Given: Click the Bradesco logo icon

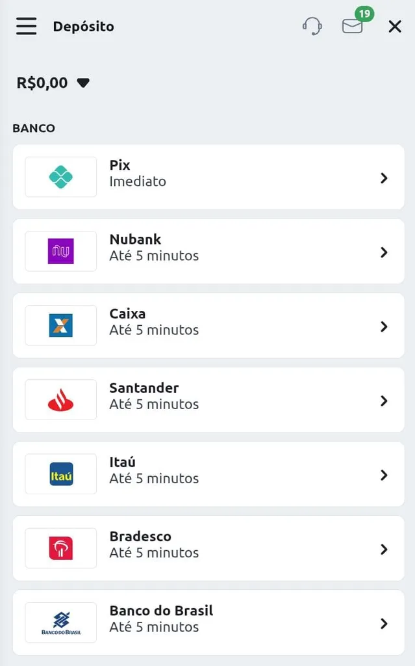Looking at the screenshot, I should tap(61, 548).
